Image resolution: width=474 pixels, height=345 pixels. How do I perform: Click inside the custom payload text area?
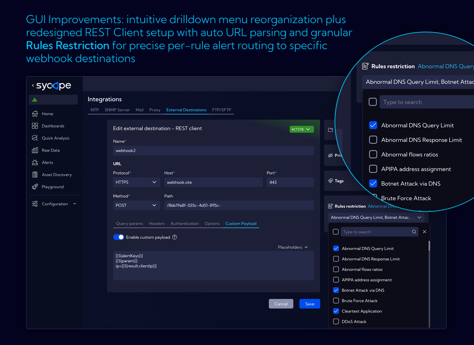214,266
